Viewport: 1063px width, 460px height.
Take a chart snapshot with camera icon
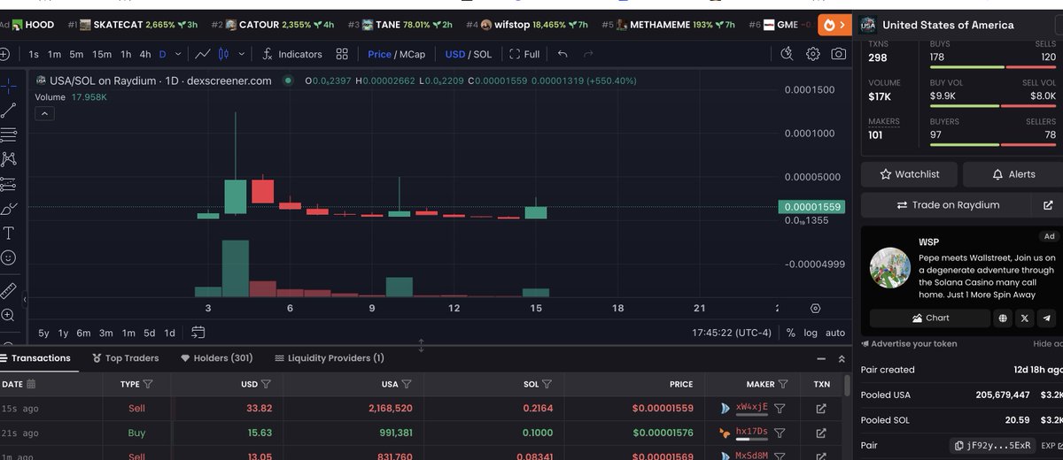click(838, 54)
